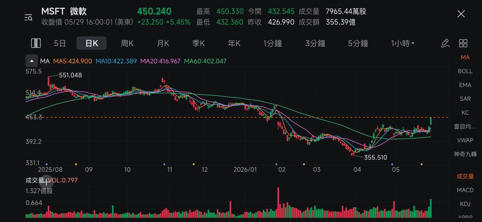Click the MSFT 微軟 stock title
482x222 pixels.
[x=64, y=11]
